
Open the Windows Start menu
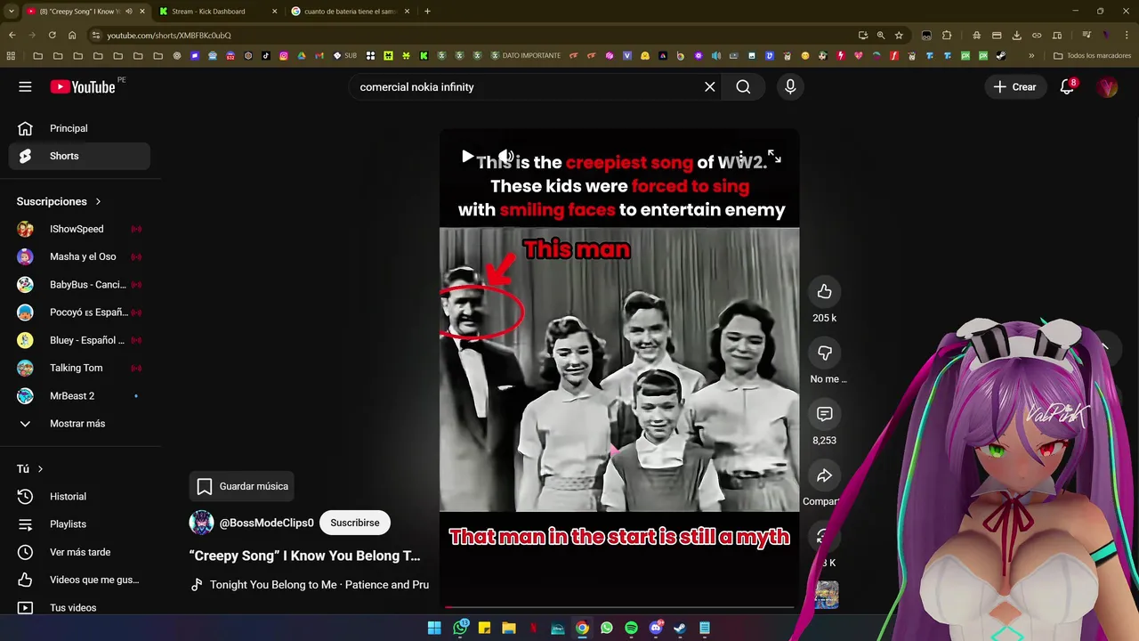click(434, 628)
